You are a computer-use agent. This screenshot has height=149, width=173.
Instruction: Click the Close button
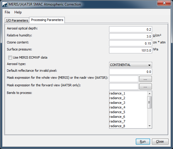[x=160, y=141]
